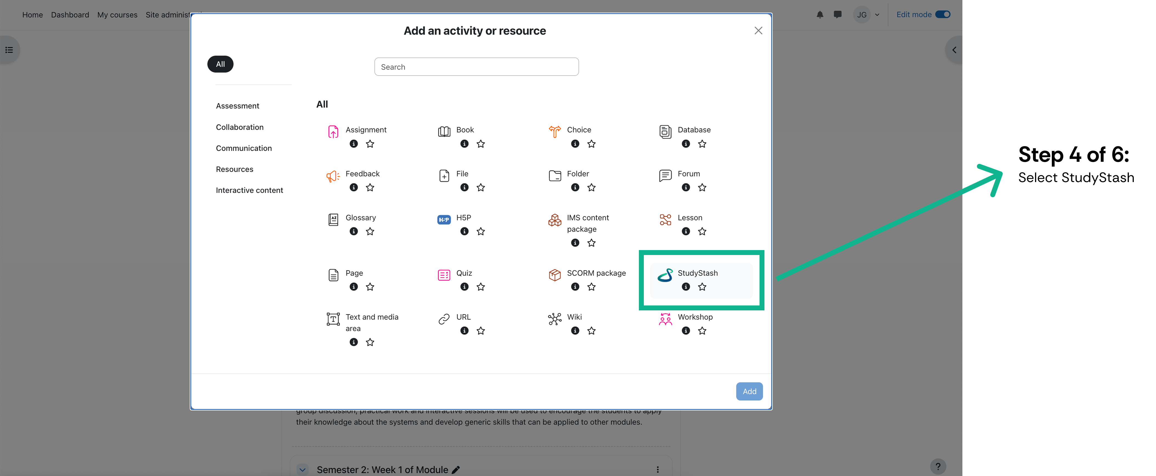The height and width of the screenshot is (476, 1156).
Task: Open the notifications bell
Action: [x=820, y=15]
